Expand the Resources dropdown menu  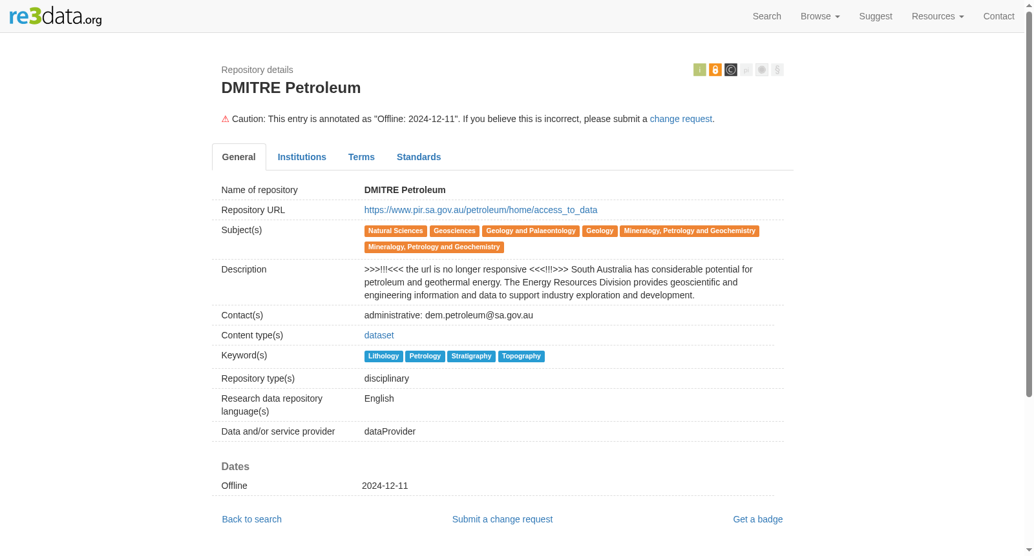[938, 16]
